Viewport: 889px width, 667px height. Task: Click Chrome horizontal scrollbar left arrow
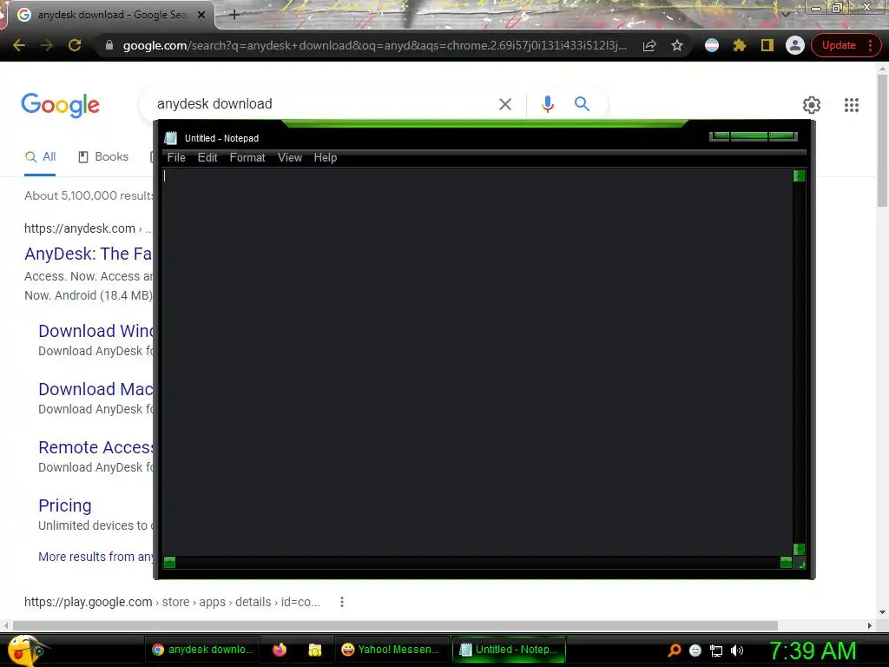(6, 625)
